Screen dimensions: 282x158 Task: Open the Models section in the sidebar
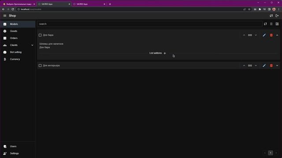coord(18,24)
